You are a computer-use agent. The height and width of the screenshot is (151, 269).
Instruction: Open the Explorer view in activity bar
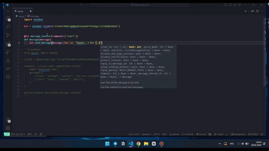8,18
